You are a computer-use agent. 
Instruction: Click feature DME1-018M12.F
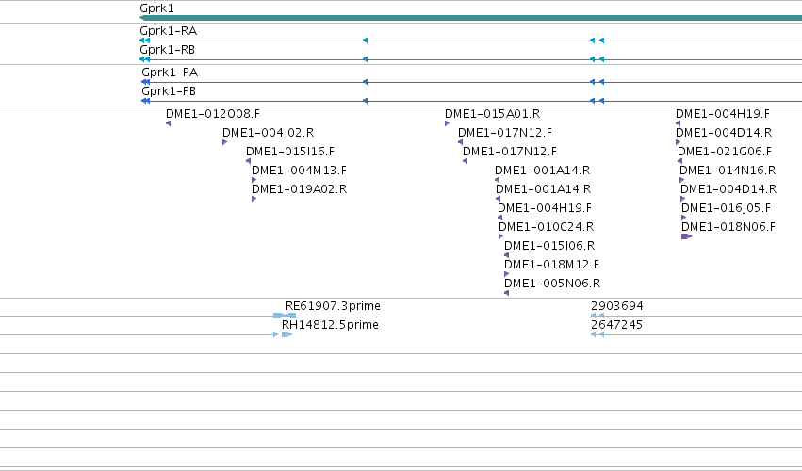pyautogui.click(x=551, y=265)
